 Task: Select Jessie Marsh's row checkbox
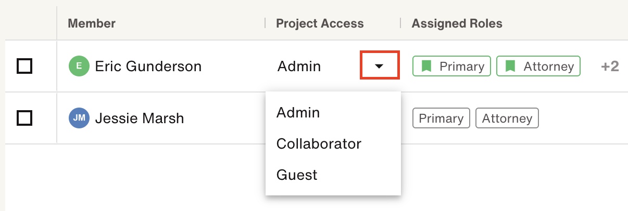click(24, 118)
